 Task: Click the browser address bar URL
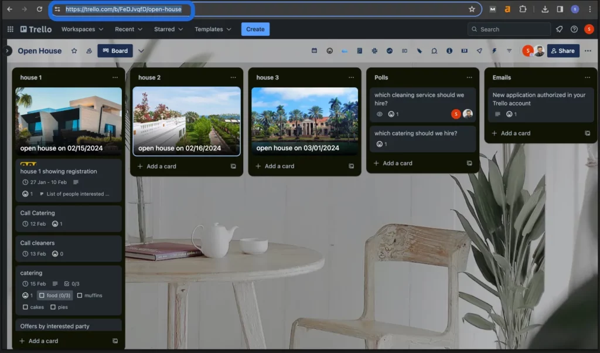[123, 9]
